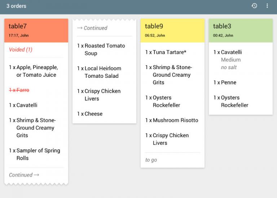This screenshot has height=198, width=277.
Task: Tap Sampler of Spring Rolls item
Action: (35, 154)
